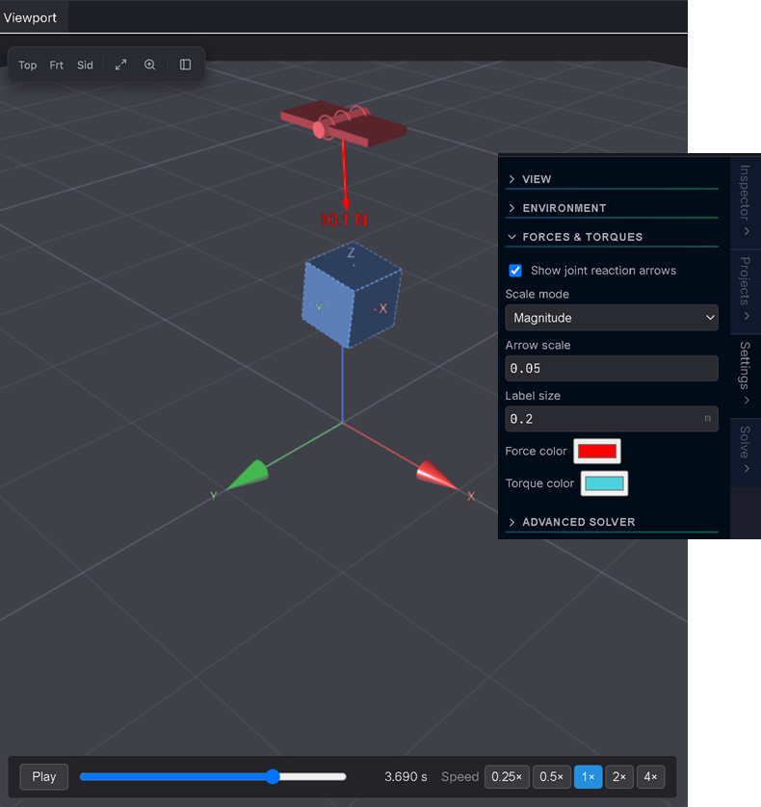Image resolution: width=761 pixels, height=807 pixels.
Task: Open the red Force color swatch
Action: click(596, 452)
